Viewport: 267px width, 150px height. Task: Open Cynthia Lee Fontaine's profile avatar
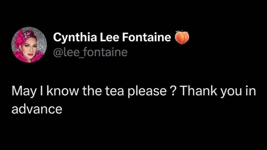29,45
